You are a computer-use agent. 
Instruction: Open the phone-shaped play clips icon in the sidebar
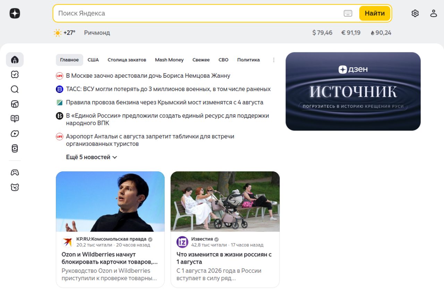pos(15,149)
